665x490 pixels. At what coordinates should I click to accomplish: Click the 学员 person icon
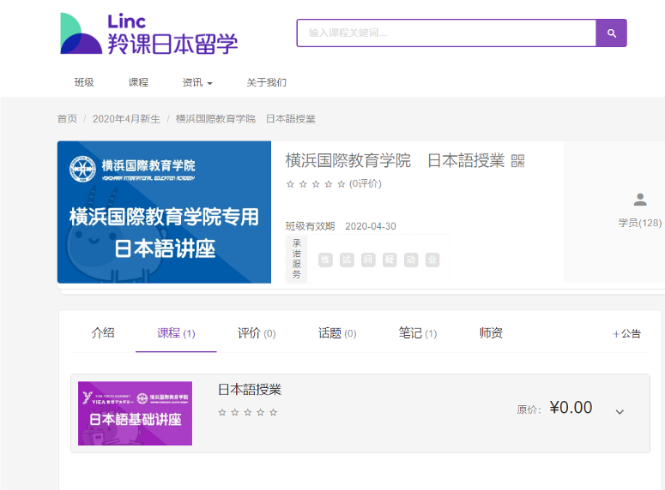(640, 200)
